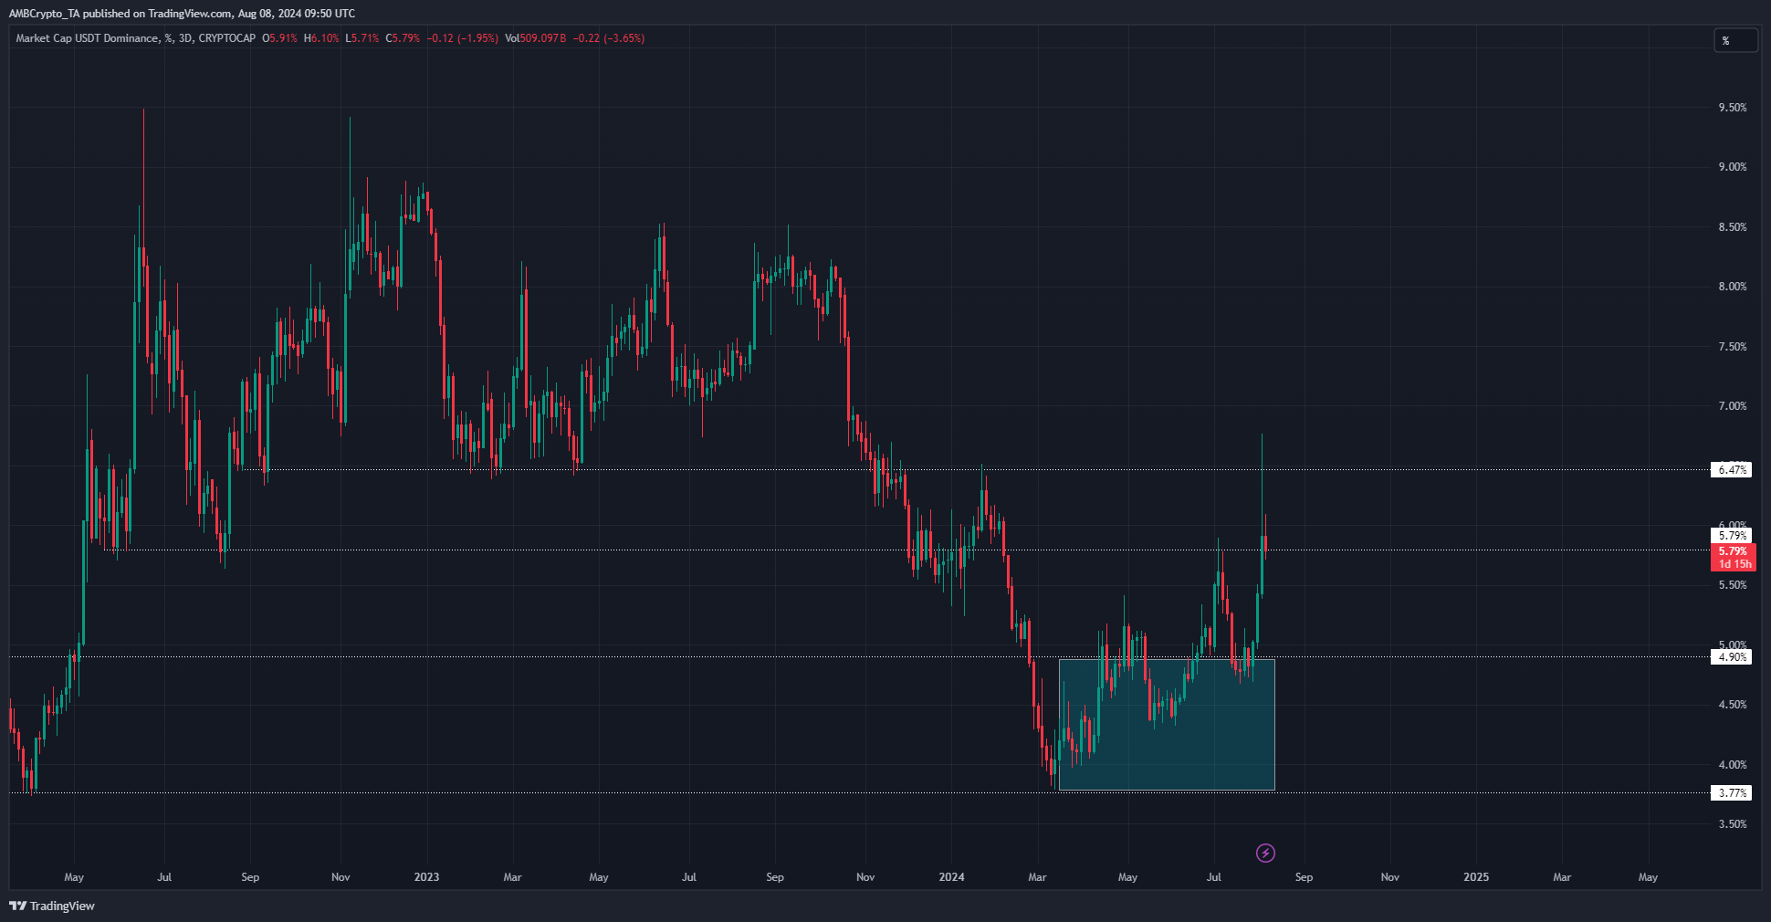1771x922 pixels.
Task: Click the 7.00% axis label
Action: [x=1732, y=406]
